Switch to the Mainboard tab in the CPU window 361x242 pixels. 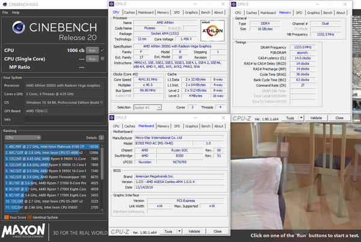(146, 13)
